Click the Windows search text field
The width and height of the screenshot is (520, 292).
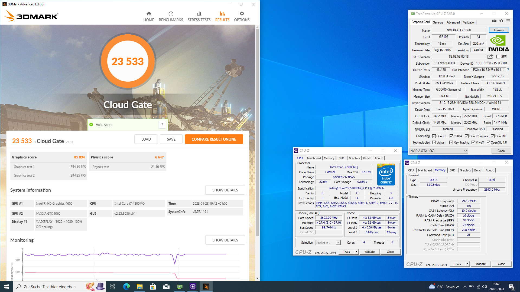click(x=59, y=287)
